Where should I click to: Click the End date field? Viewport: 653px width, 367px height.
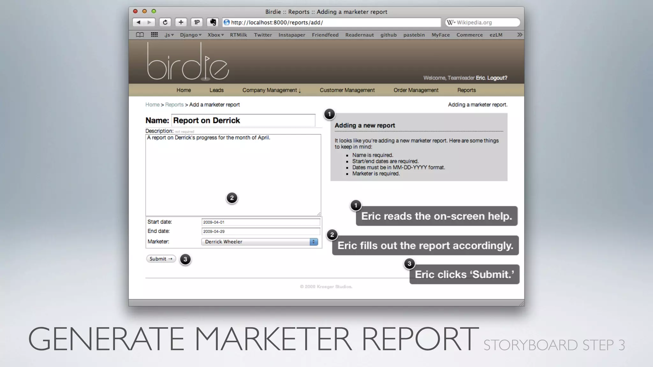click(x=261, y=231)
